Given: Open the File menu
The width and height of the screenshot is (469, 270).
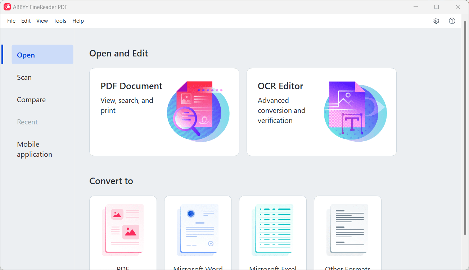Looking at the screenshot, I should (11, 21).
